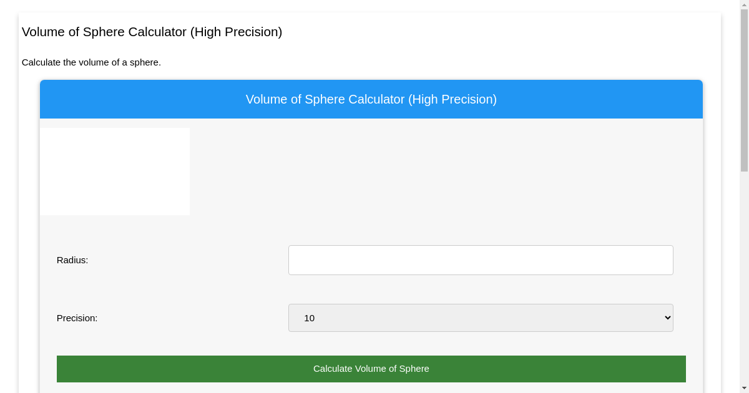
Task: Click the "Radius:" label
Action: click(72, 260)
